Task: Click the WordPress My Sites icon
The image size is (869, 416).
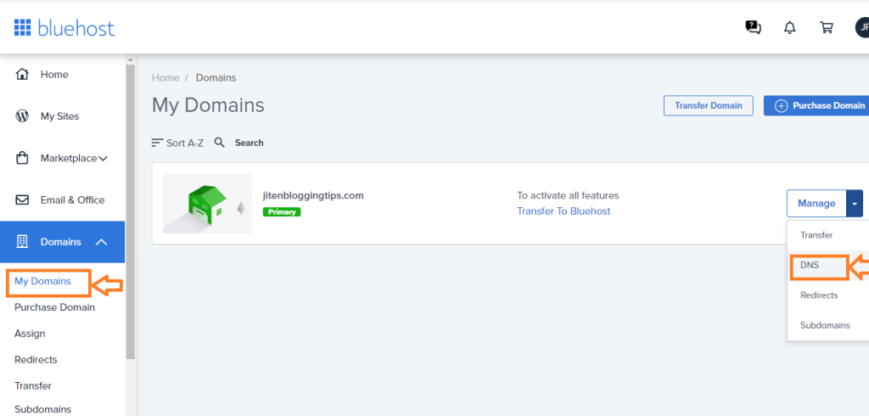Action: pos(22,116)
